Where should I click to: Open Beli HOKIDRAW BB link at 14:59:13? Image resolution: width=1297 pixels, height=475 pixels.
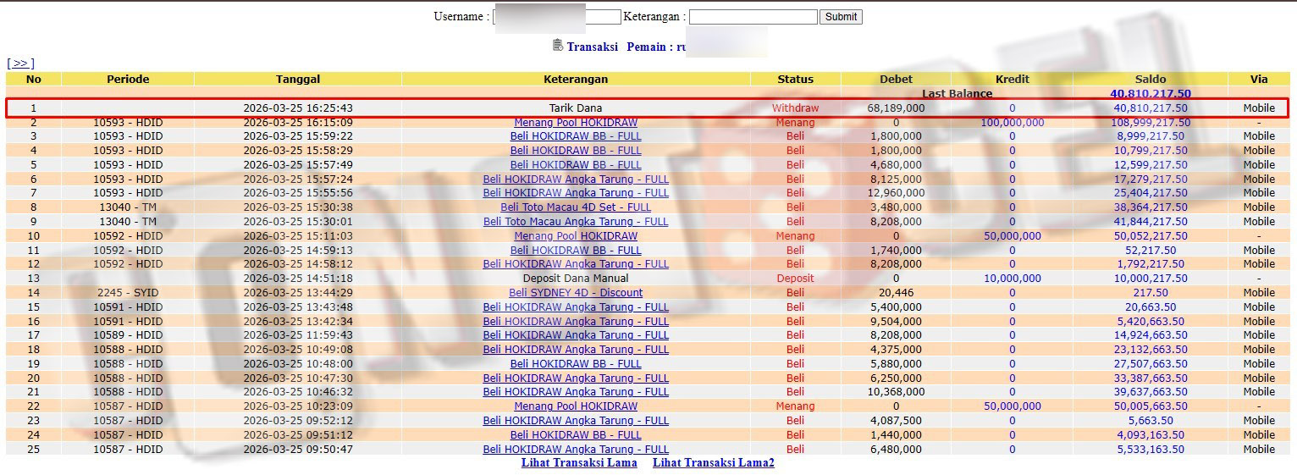point(576,251)
